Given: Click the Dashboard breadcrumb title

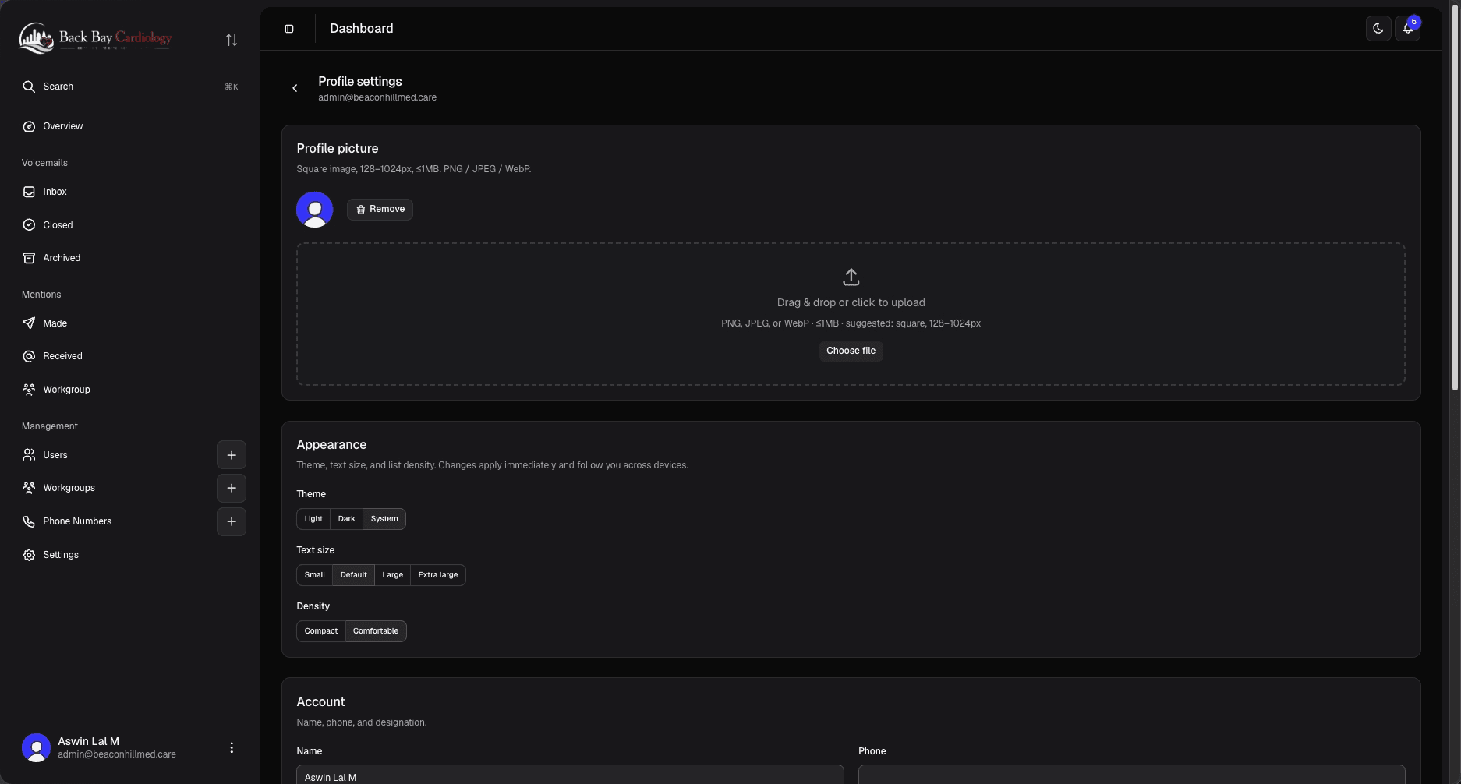Looking at the screenshot, I should [362, 29].
